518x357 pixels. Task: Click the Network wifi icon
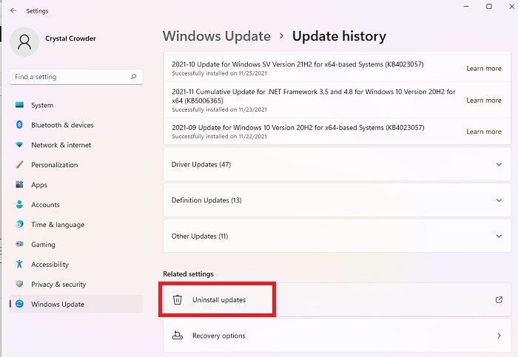(19, 145)
